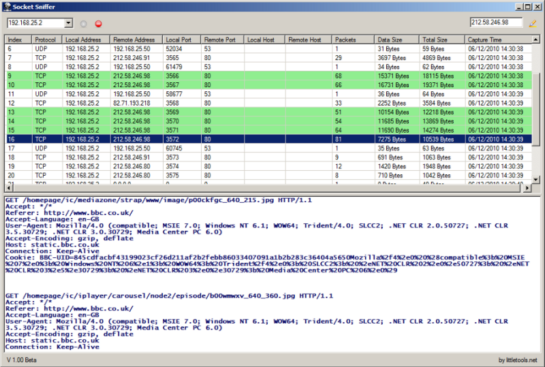The height and width of the screenshot is (367, 545).
Task: Click the red stop capture icon
Action: coord(98,23)
